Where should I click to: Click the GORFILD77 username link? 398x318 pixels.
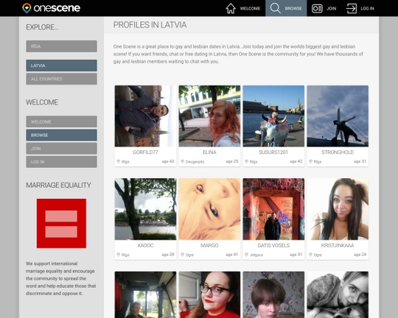click(x=145, y=152)
